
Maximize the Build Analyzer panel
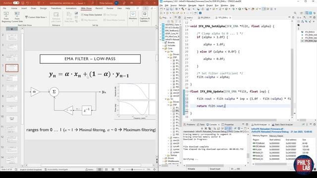[x=315, y=125]
